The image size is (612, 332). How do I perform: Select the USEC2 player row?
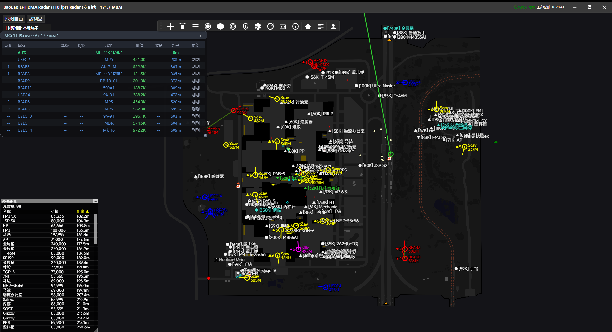103,60
